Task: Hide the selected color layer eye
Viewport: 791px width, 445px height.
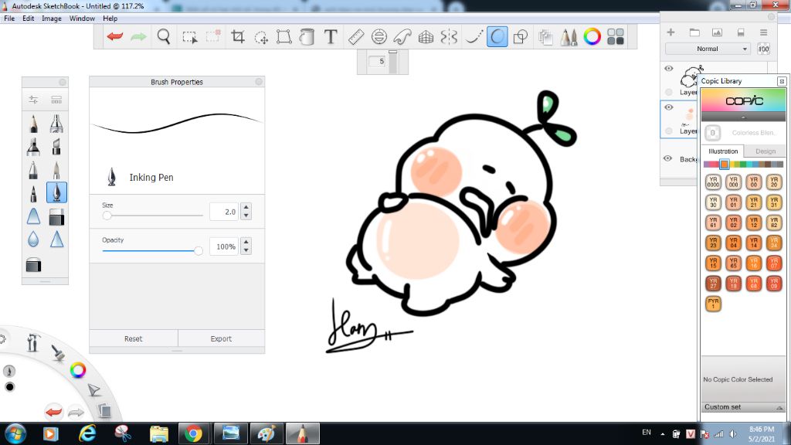Action: tap(669, 107)
